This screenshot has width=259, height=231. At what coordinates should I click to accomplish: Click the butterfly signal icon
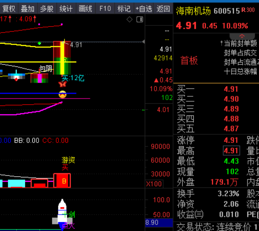click(x=62, y=84)
